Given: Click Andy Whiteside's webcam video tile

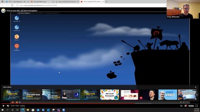Looking at the screenshot, I should (x=183, y=9).
